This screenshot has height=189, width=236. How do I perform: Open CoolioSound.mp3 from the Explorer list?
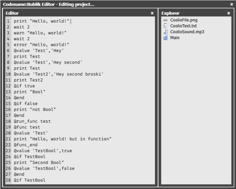coord(187,32)
